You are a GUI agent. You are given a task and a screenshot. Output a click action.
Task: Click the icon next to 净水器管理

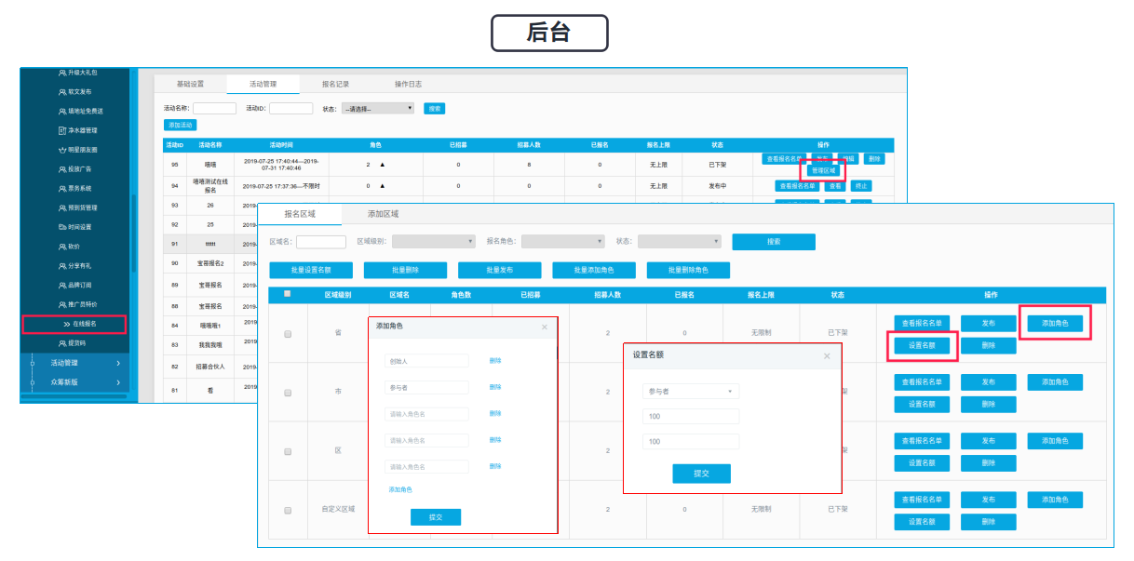(61, 130)
